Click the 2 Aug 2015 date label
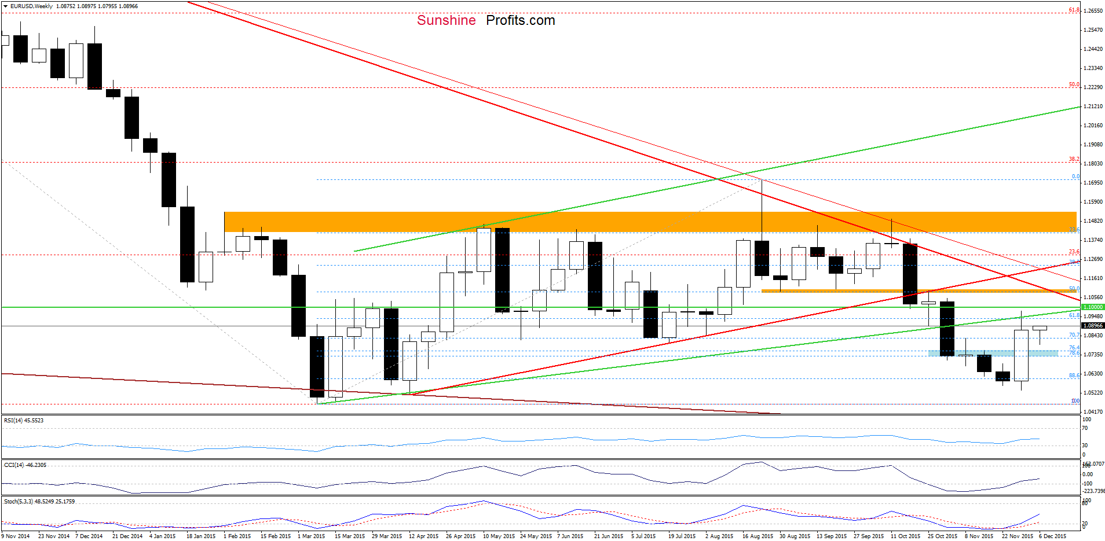This screenshot has height=541, width=1105. 719,536
